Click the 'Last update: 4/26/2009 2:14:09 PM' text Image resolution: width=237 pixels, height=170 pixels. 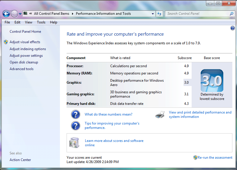[x=93, y=162]
